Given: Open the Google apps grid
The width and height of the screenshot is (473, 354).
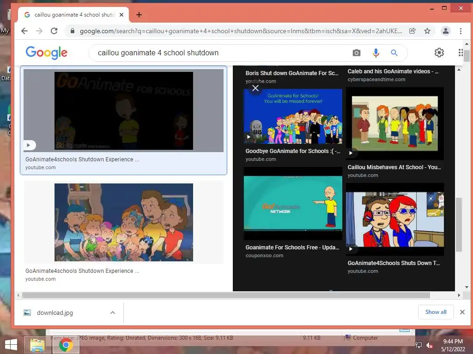Looking at the screenshot, I should tap(461, 53).
